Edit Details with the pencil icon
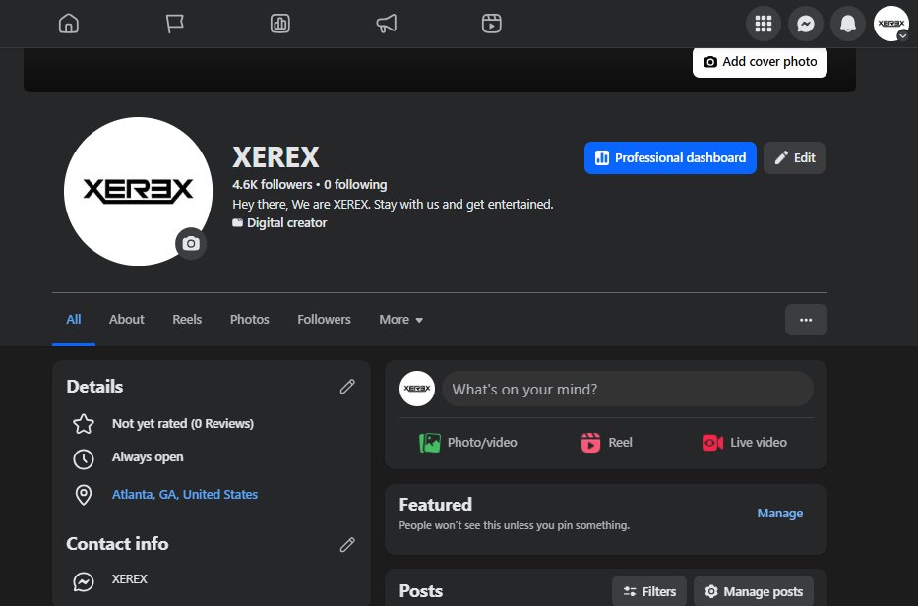Image resolution: width=918 pixels, height=606 pixels. point(347,387)
